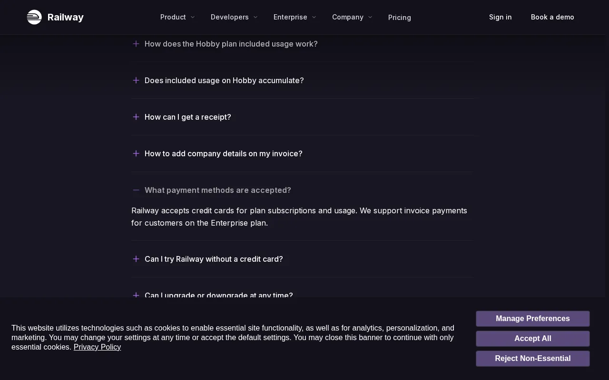Click plus icon beside company details invoice question
Viewport: 609px width, 380px height.
(136, 153)
